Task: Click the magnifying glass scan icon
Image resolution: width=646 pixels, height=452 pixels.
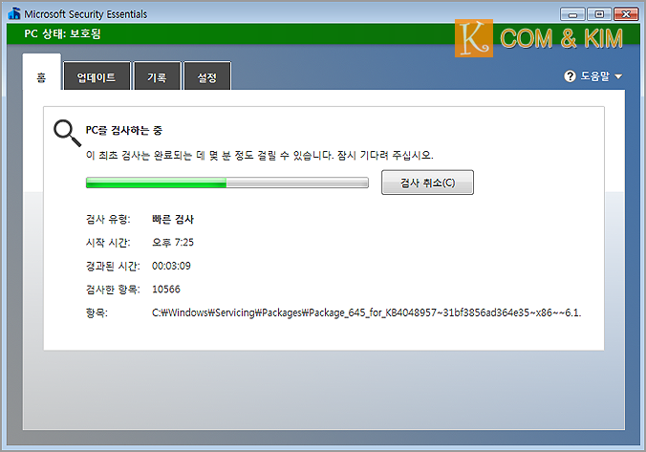Action: pos(67,133)
